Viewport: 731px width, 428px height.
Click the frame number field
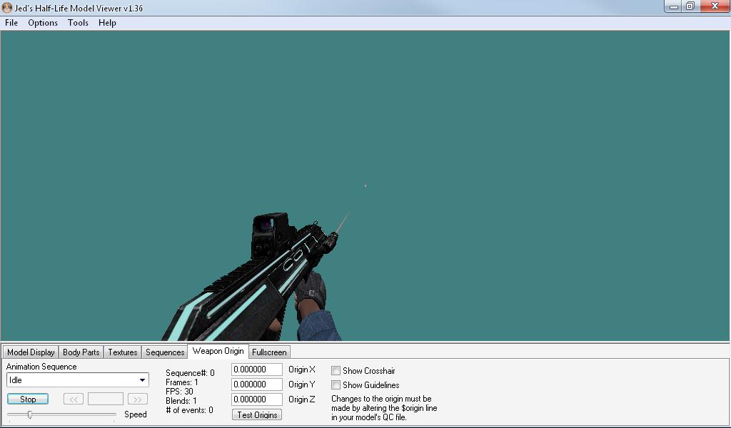pos(106,399)
